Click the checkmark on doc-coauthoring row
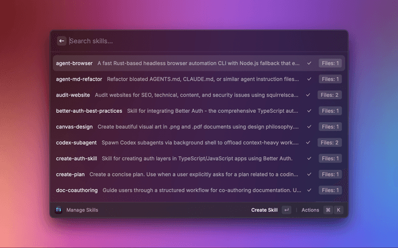 click(x=309, y=190)
